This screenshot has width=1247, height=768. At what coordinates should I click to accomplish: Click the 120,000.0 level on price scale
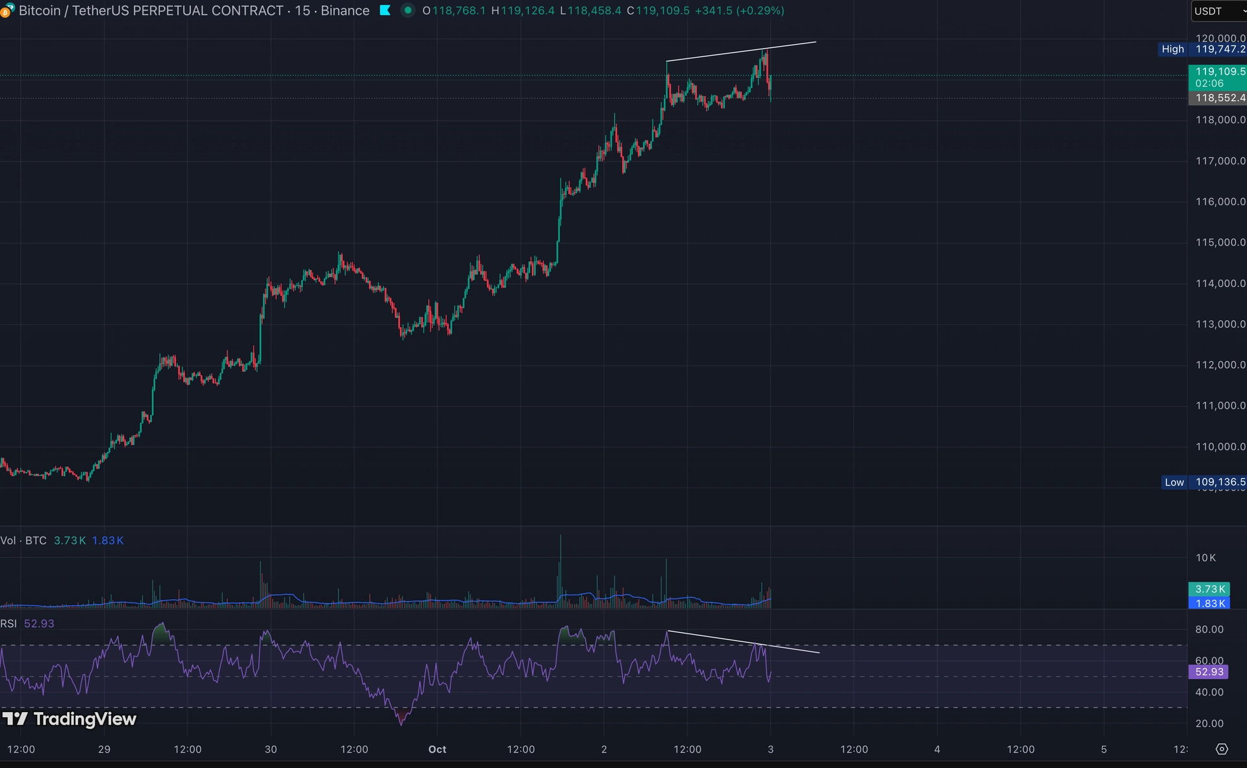[1220, 38]
